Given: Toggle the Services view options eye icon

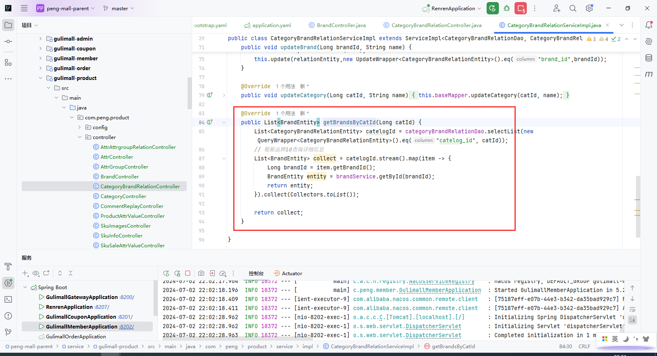Looking at the screenshot, I should pyautogui.click(x=36, y=273).
